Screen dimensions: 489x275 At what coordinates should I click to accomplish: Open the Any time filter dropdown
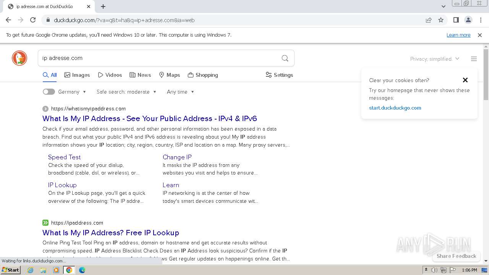181,92
